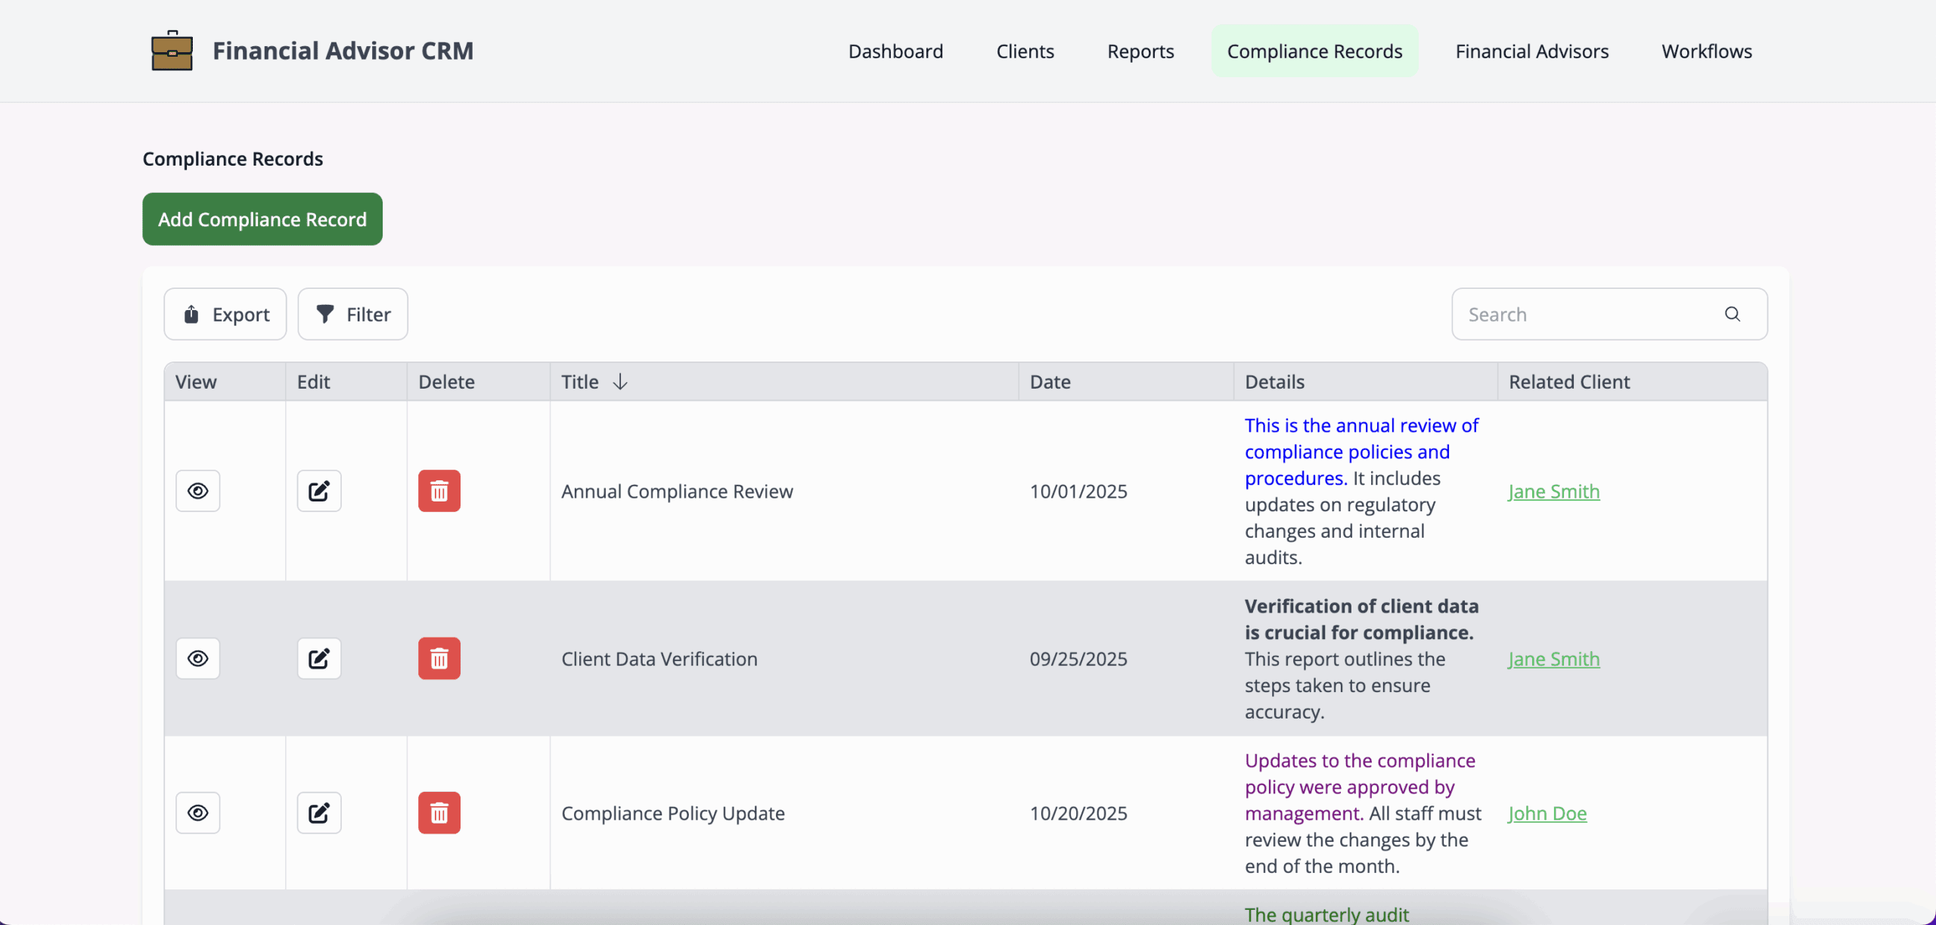The height and width of the screenshot is (925, 1936).
Task: Open the Workflows section
Action: (1706, 51)
